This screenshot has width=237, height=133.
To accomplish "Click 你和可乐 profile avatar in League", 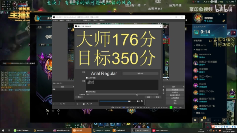I will point(198,18).
